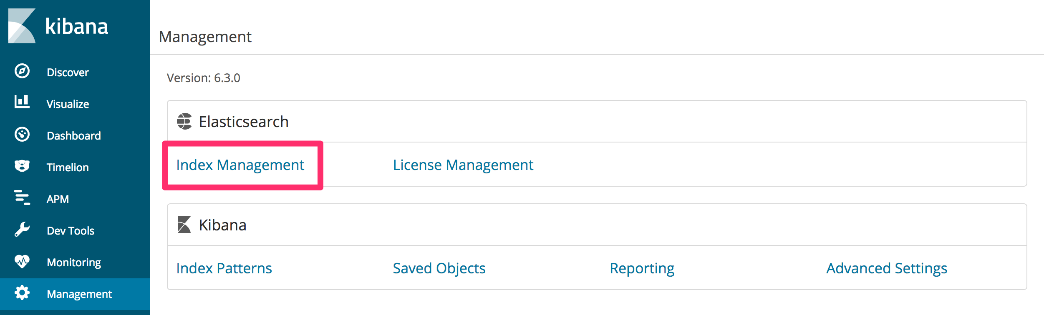Open the Reporting link
This screenshot has width=1044, height=315.
click(642, 268)
